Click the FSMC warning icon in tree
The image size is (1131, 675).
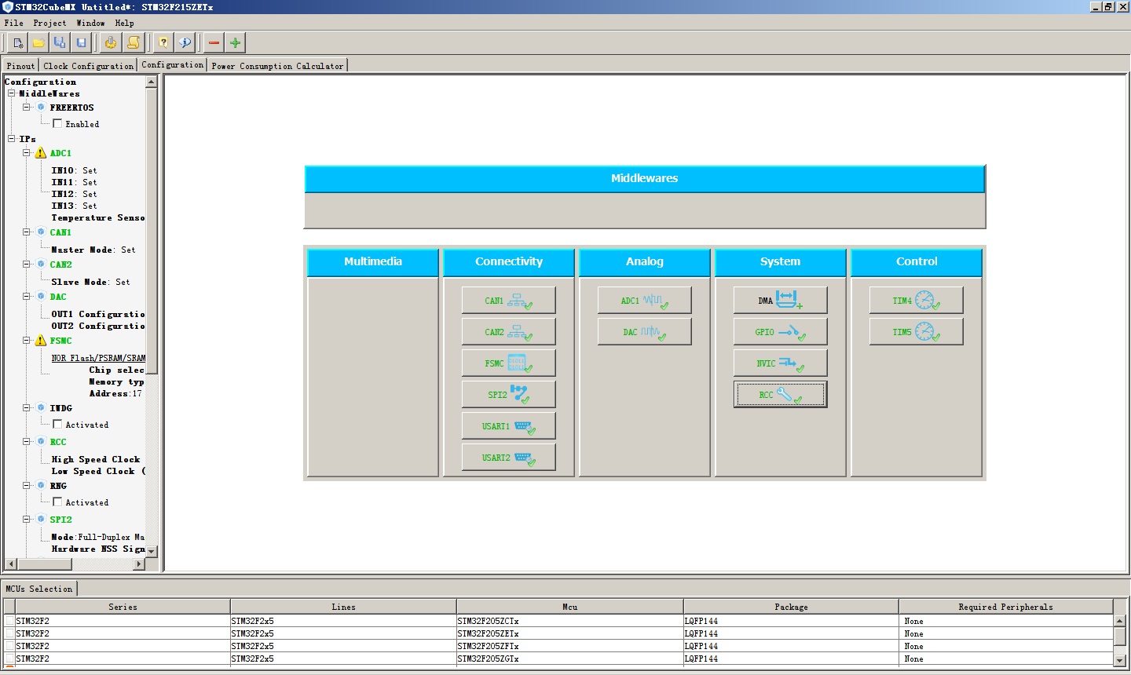(41, 341)
